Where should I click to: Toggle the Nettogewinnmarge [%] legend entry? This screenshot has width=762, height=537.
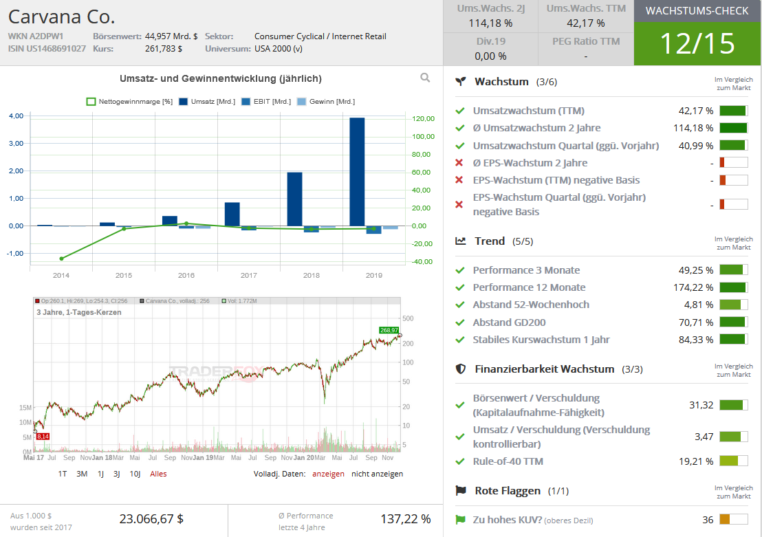click(129, 102)
